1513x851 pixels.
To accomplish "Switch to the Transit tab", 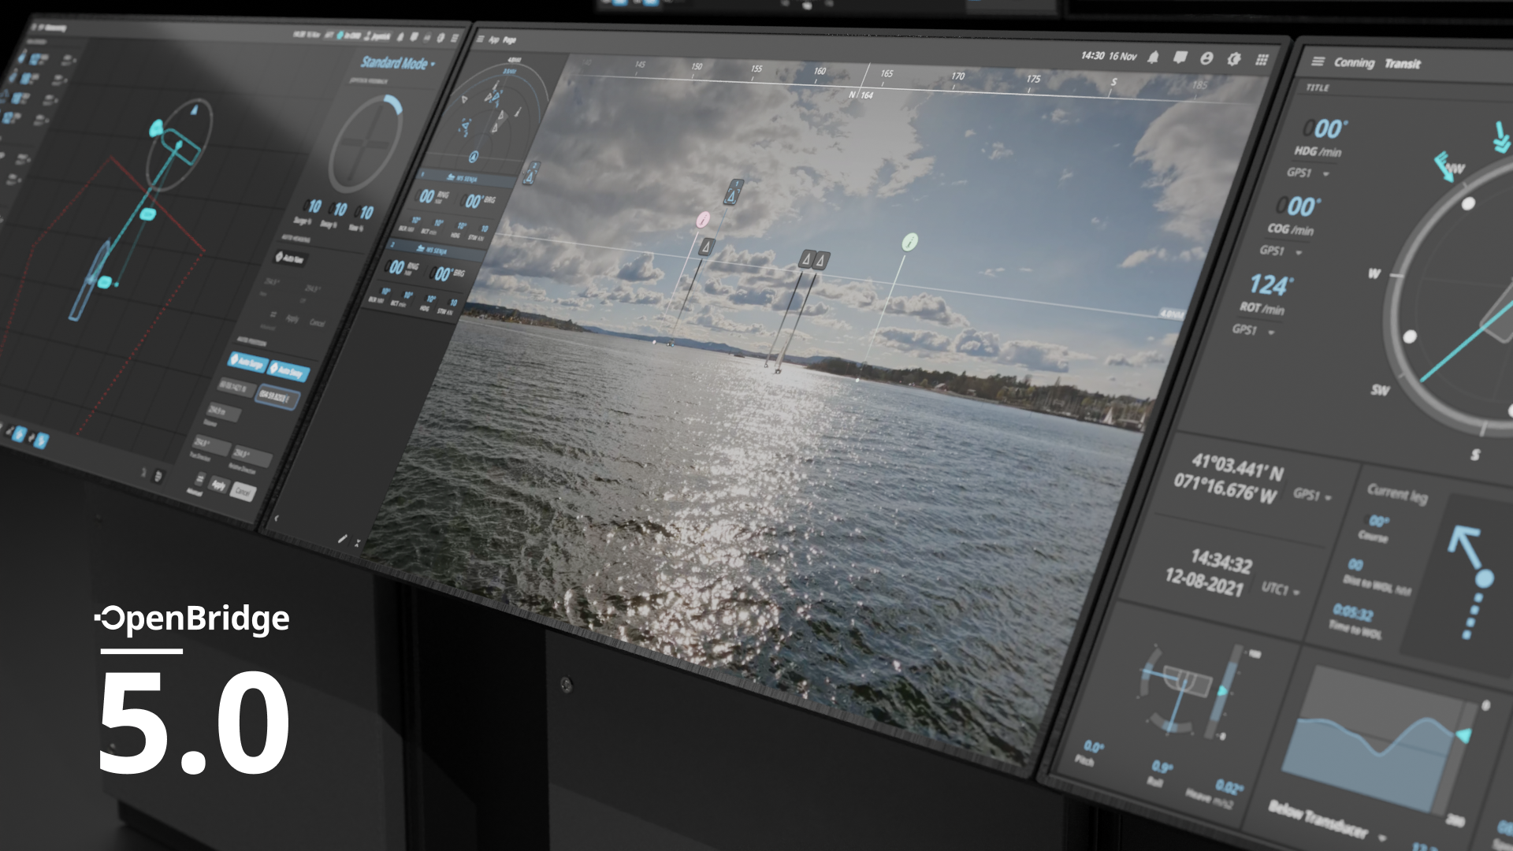I will tap(1403, 64).
